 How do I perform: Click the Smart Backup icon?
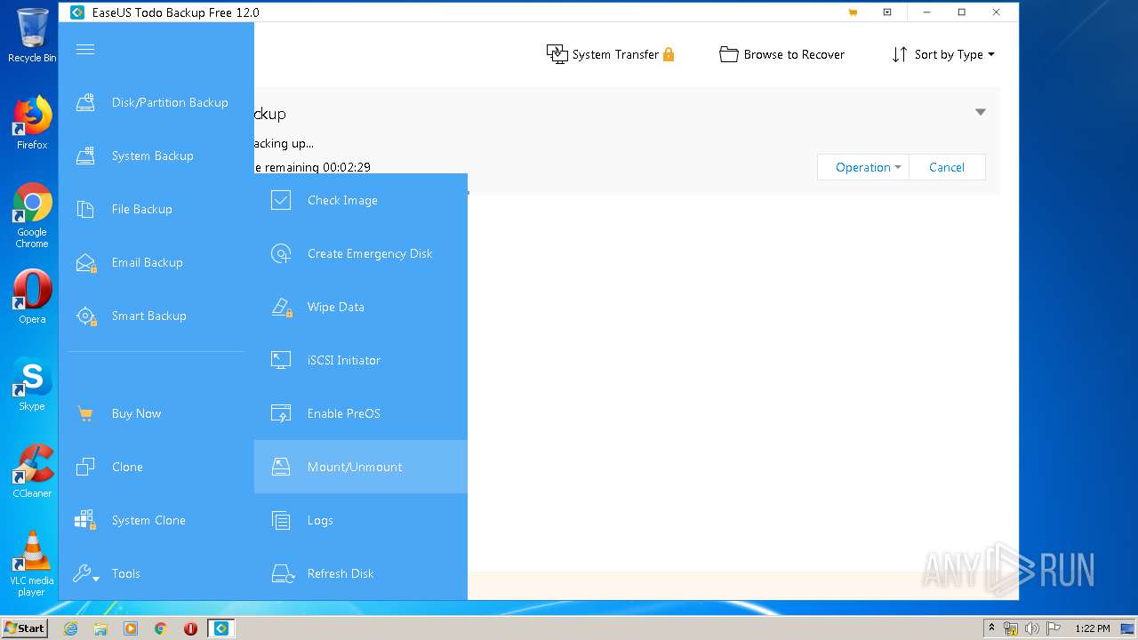(85, 316)
